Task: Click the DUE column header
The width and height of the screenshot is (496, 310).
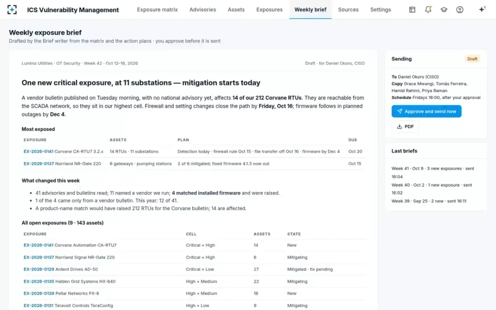Action: pyautogui.click(x=353, y=140)
